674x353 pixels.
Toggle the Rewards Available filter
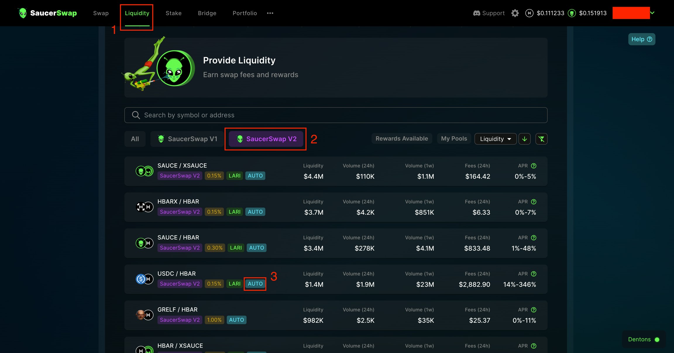coord(401,139)
